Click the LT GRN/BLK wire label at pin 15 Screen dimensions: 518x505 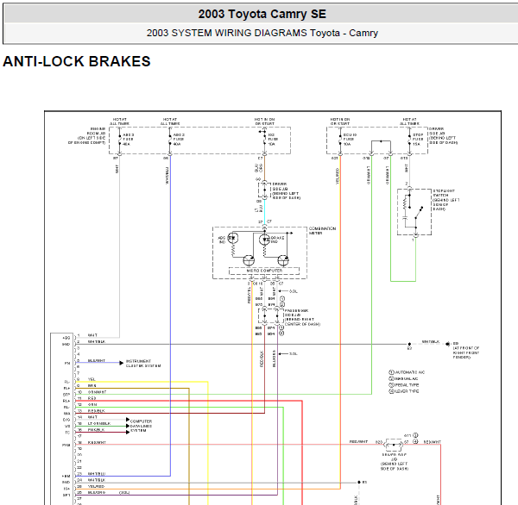[99, 423]
